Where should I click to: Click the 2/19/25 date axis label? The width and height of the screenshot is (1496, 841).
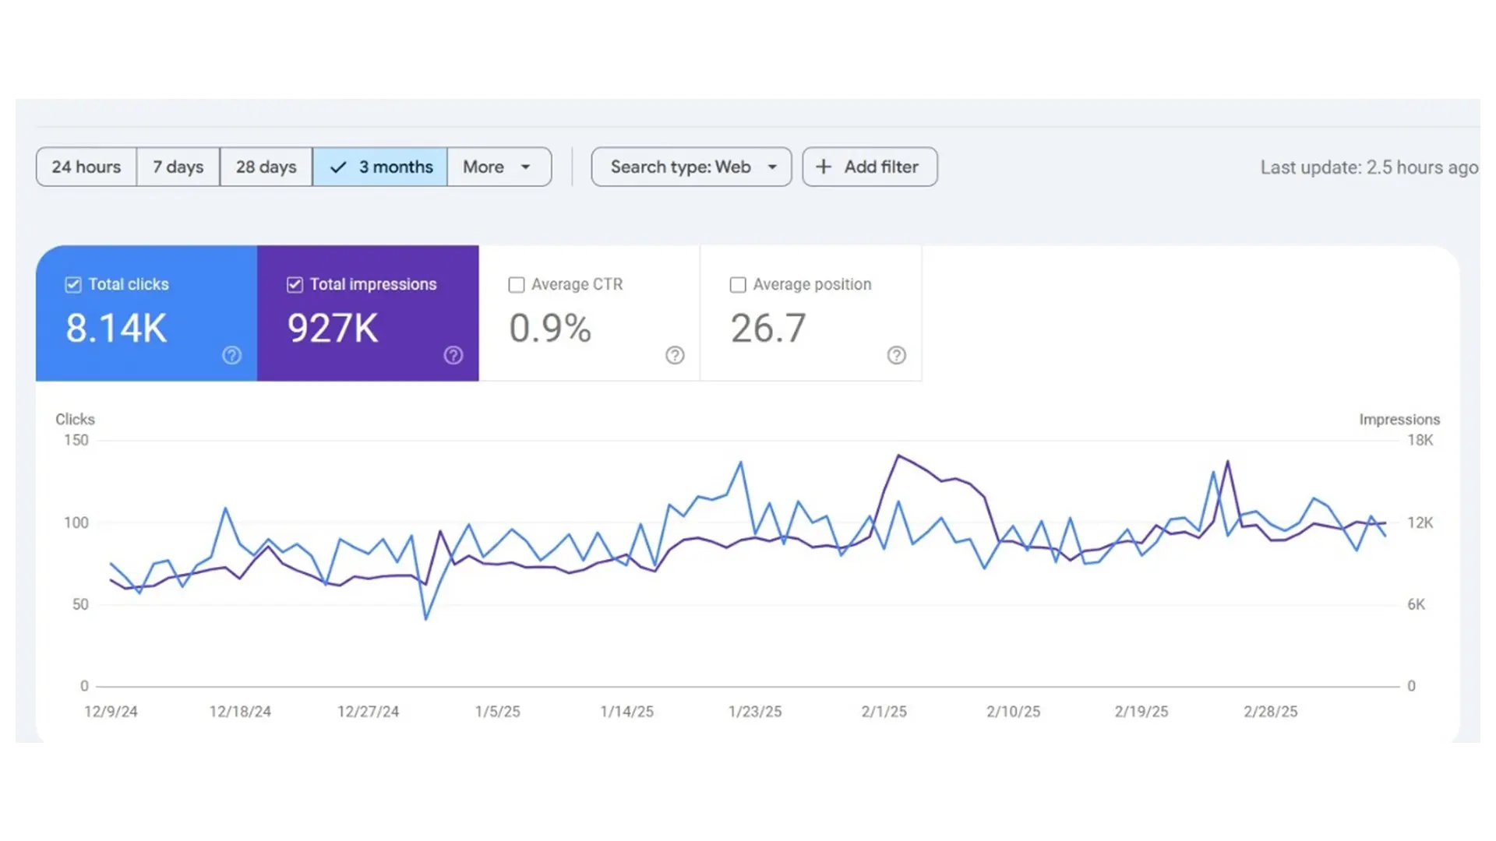tap(1141, 712)
